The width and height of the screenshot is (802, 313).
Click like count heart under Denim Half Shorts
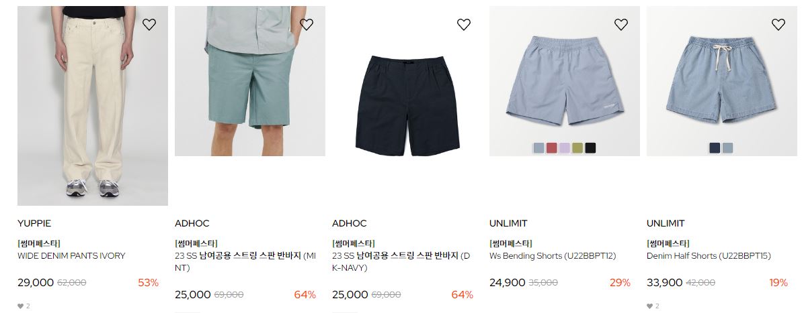(649, 306)
